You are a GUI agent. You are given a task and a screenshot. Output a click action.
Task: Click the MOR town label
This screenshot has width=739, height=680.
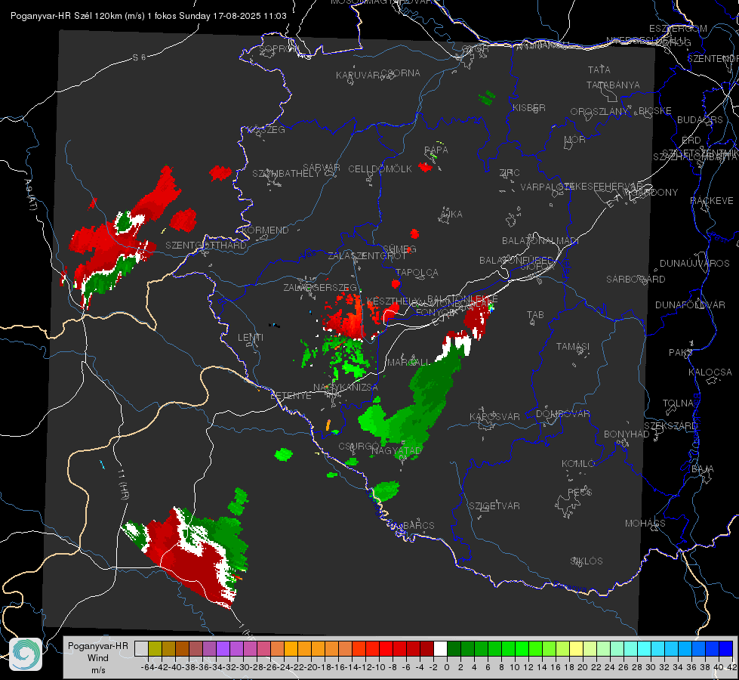point(575,140)
